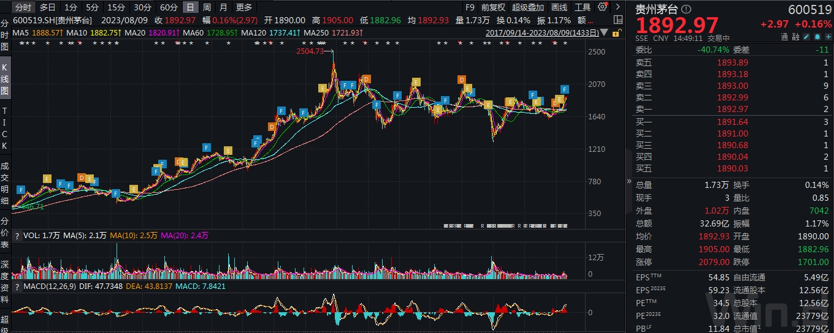Open the VOL indicator help question mark
The width and height of the screenshot is (834, 333).
[17, 235]
